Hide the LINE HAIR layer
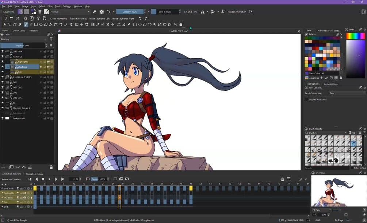This screenshot has height=223, width=367. coord(3,51)
